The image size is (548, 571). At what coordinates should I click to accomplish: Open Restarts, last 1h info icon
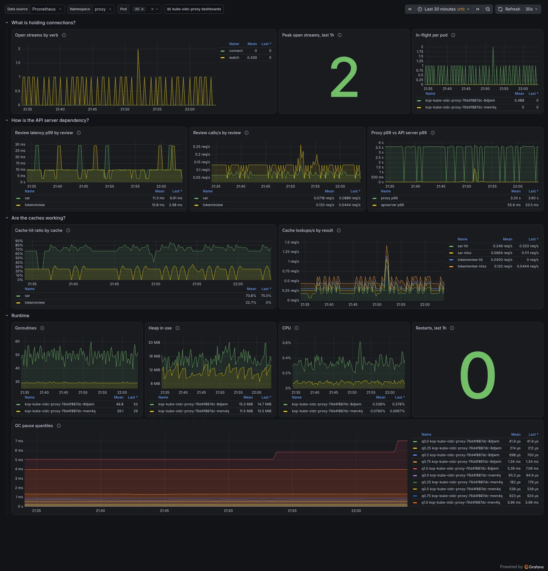452,328
